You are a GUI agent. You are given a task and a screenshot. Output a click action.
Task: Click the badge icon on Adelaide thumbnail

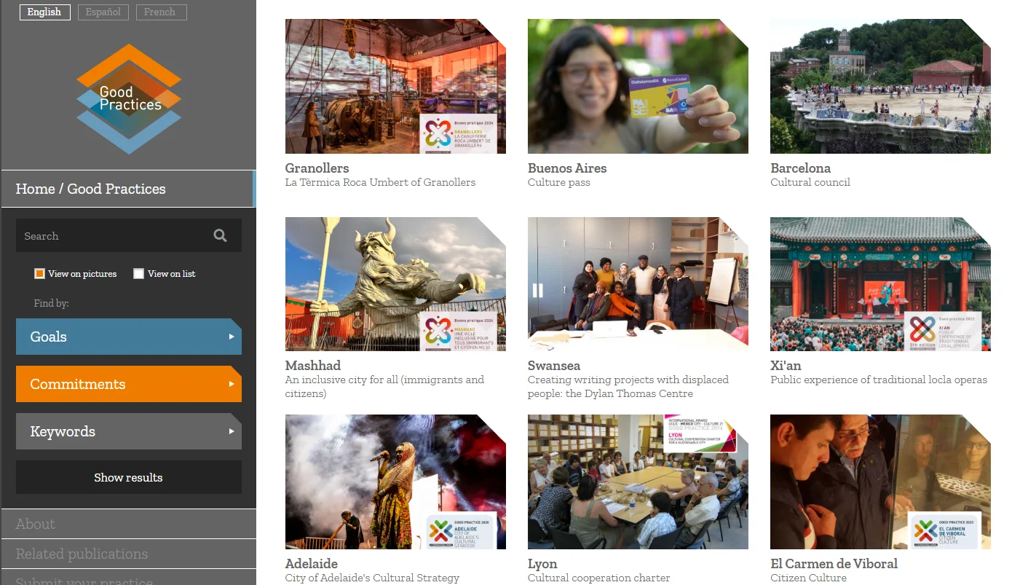pyautogui.click(x=461, y=532)
